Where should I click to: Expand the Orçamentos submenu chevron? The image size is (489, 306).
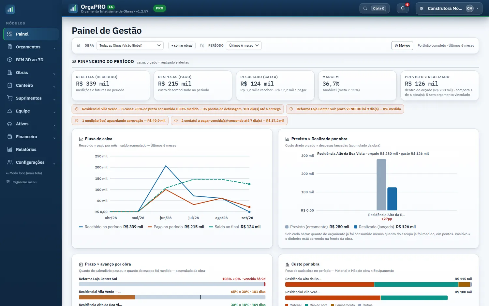tap(54, 48)
